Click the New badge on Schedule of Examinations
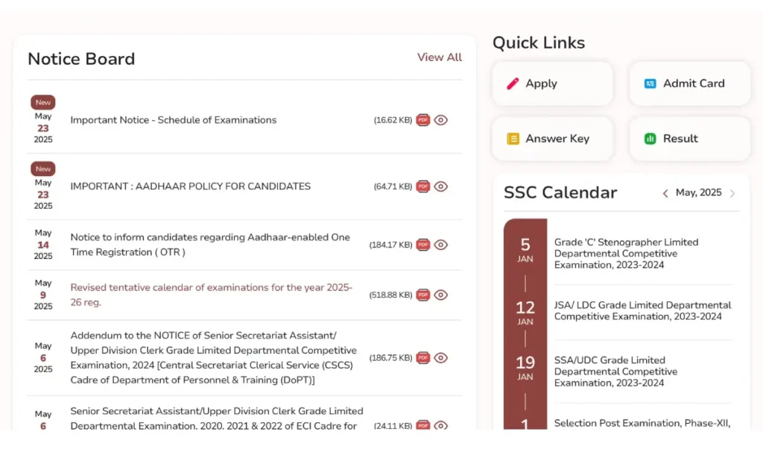 click(42, 102)
